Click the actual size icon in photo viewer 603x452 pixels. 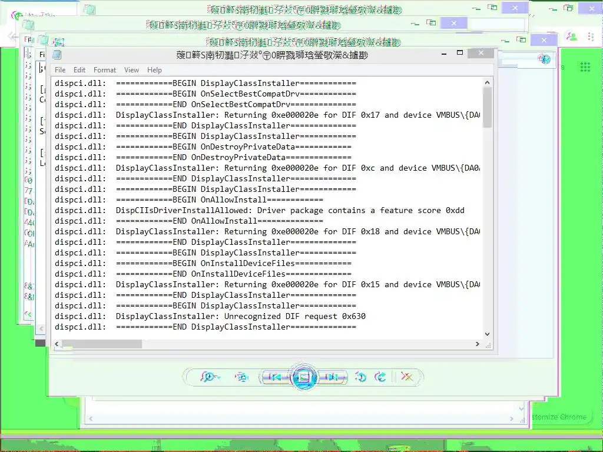[x=242, y=377]
